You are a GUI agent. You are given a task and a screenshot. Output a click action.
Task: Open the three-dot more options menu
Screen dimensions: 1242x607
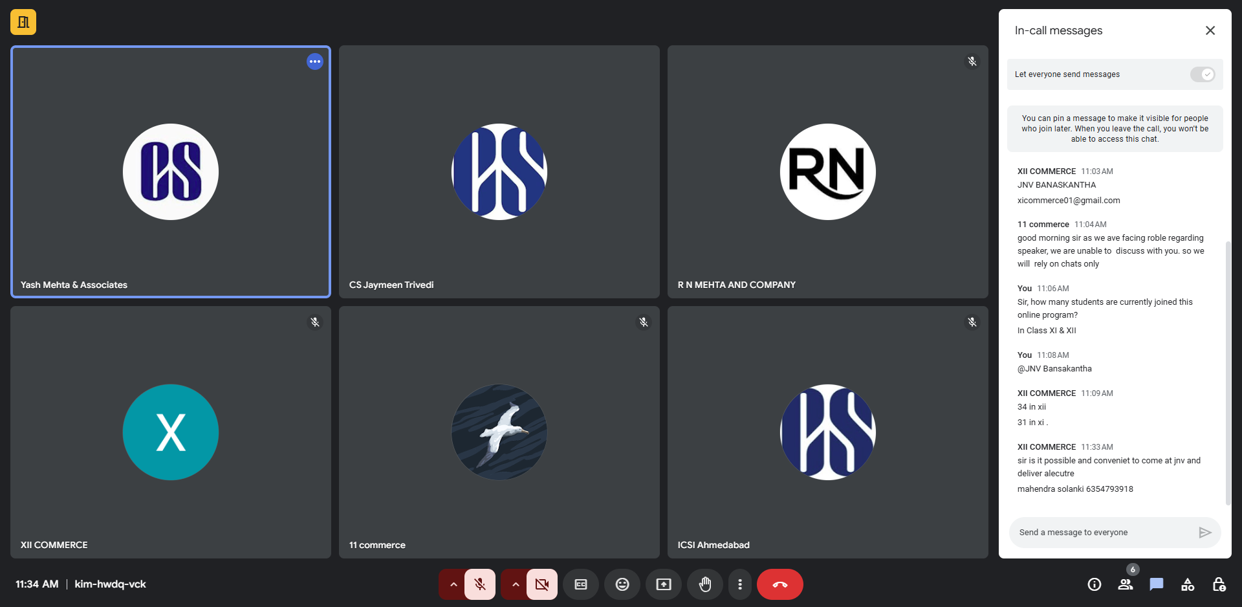click(x=740, y=584)
